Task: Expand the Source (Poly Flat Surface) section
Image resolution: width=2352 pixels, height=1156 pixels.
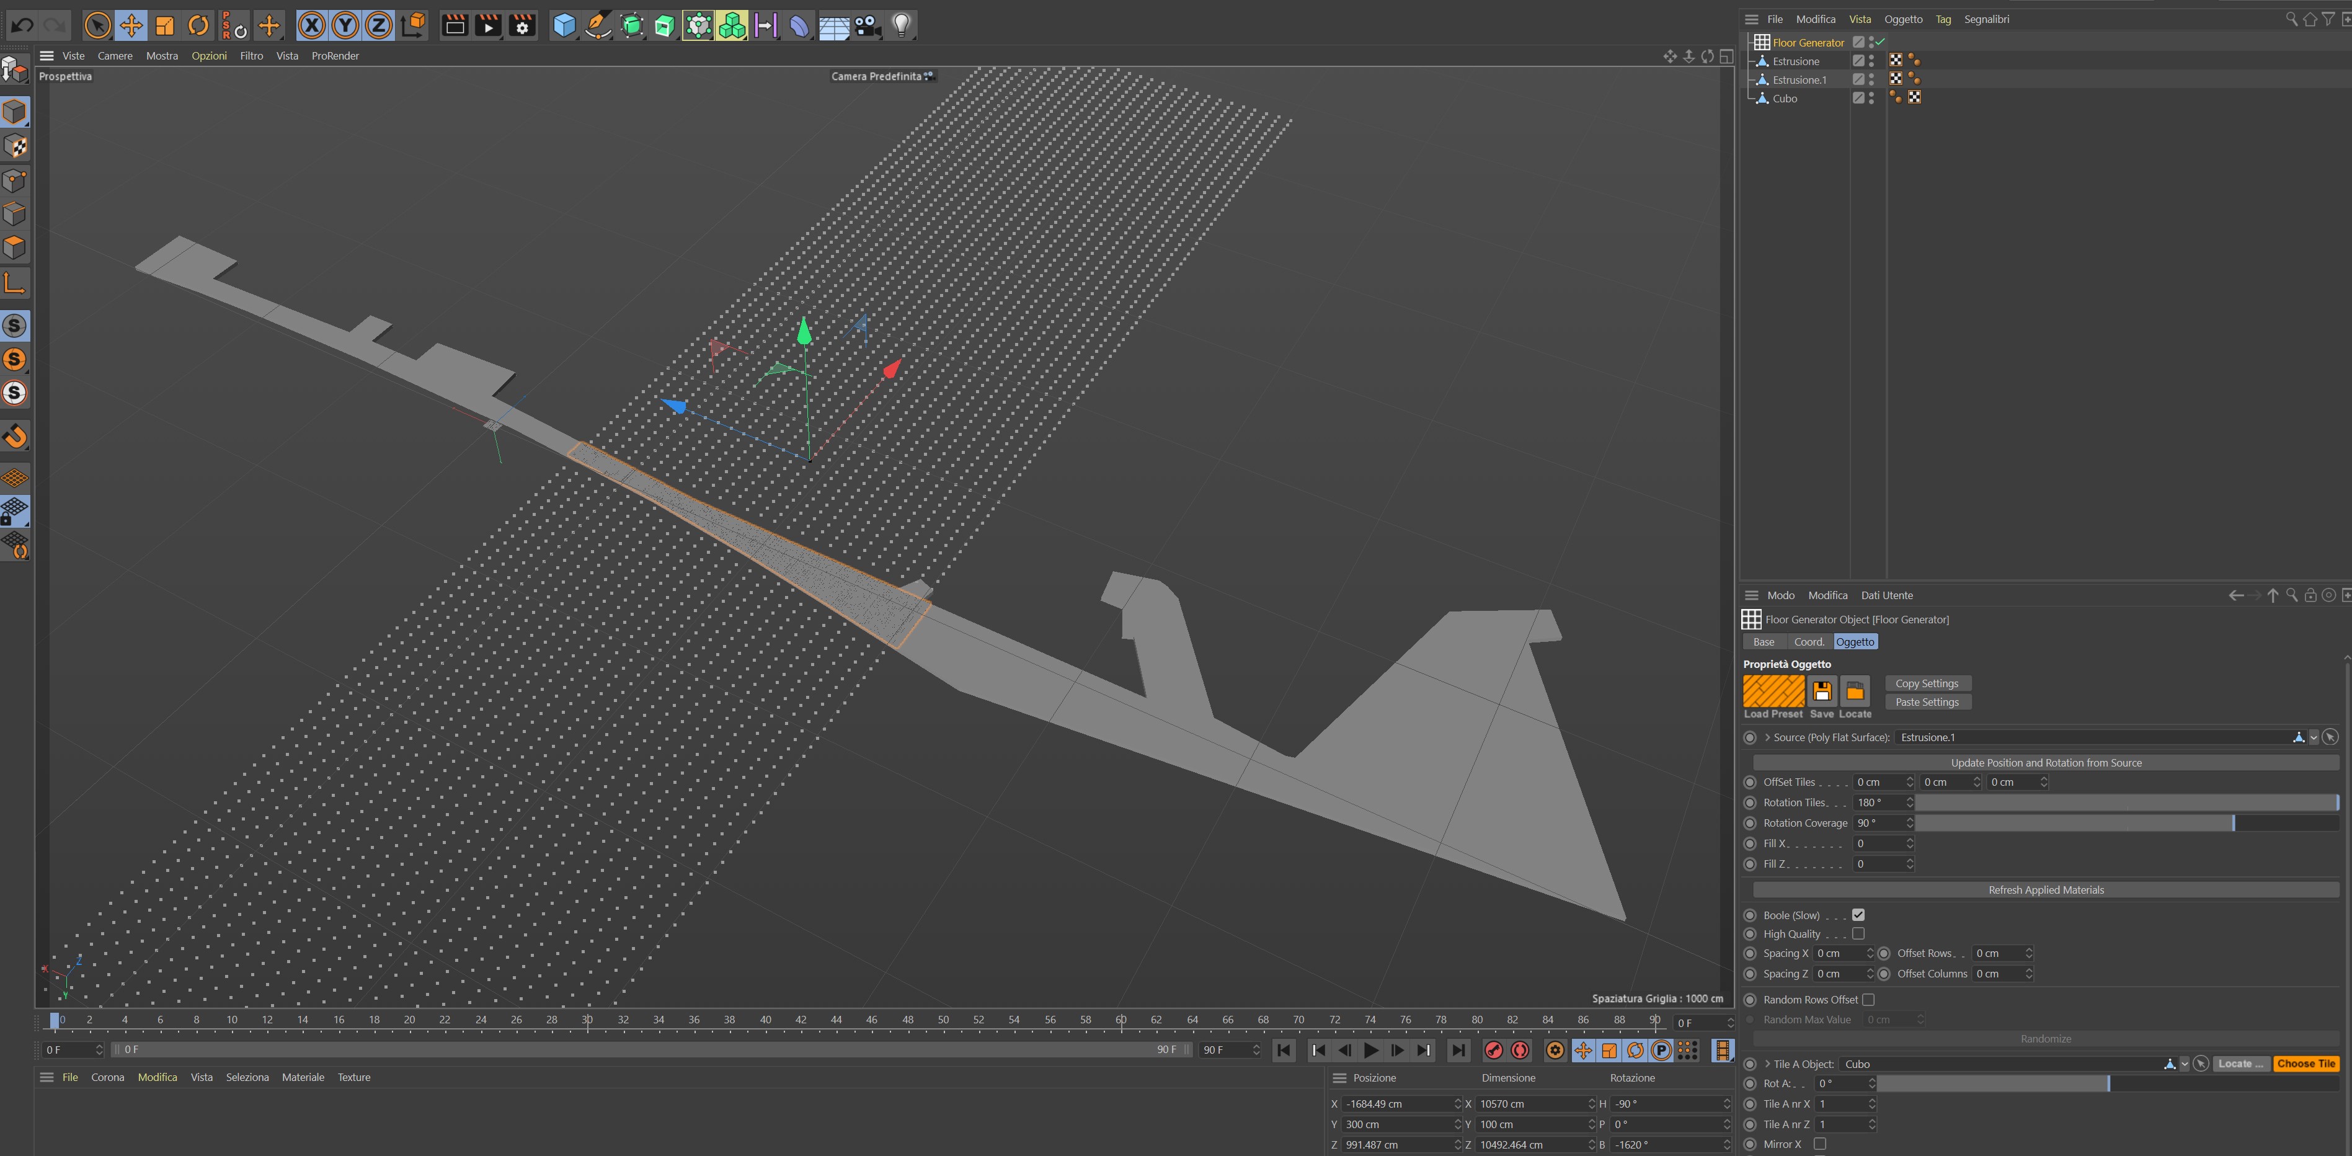Action: point(1768,738)
